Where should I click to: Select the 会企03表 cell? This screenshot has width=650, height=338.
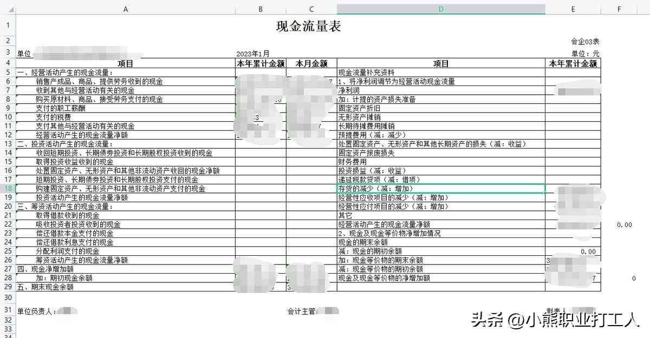(x=585, y=42)
